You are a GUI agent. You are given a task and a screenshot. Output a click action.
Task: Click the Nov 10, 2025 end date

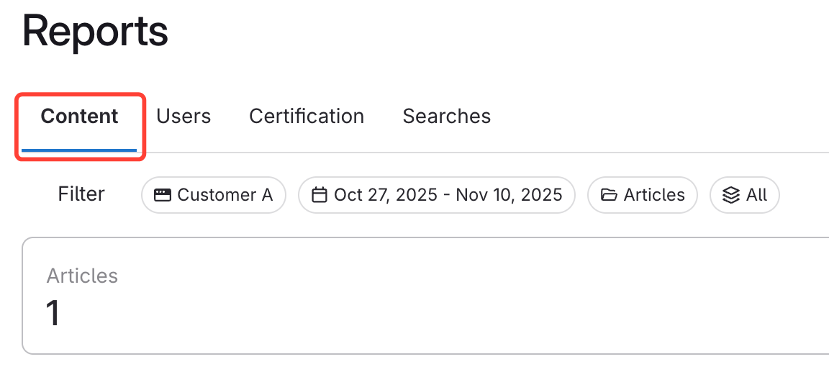coord(509,195)
